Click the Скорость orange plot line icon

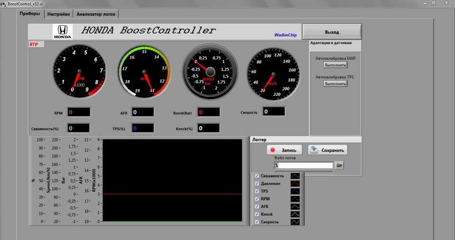click(295, 222)
